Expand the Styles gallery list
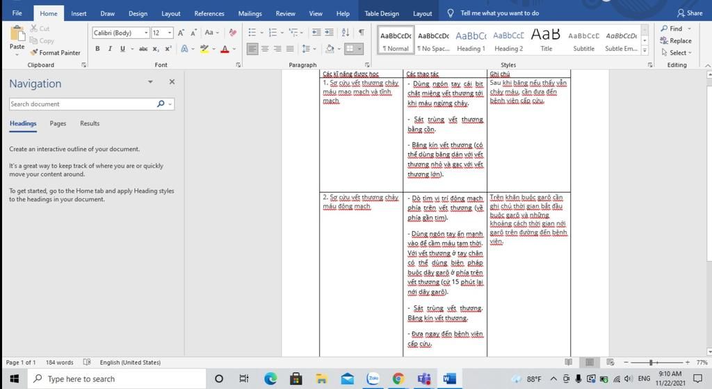The width and height of the screenshot is (712, 389). (645, 51)
